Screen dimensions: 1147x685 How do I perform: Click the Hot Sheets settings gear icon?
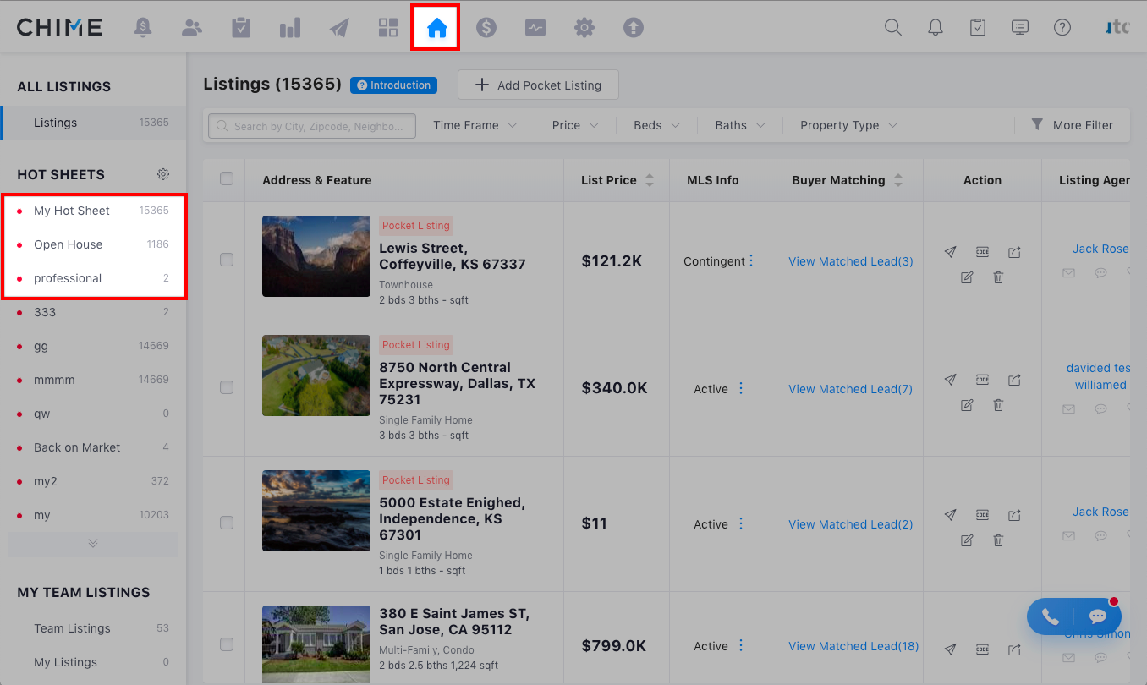pyautogui.click(x=163, y=174)
